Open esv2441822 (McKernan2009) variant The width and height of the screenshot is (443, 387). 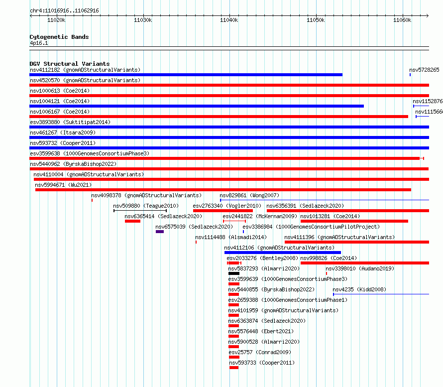pos(260,216)
